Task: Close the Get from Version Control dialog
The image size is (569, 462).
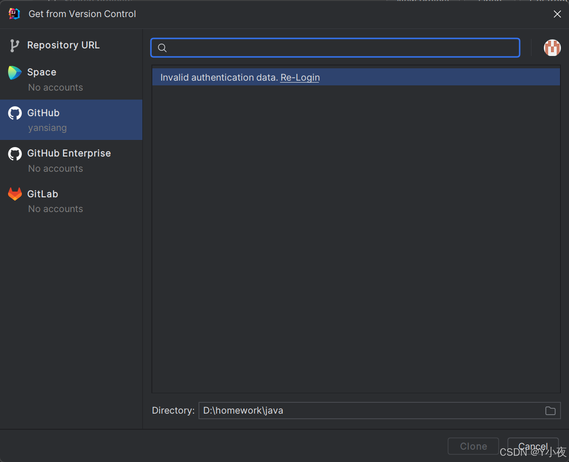Action: tap(557, 14)
